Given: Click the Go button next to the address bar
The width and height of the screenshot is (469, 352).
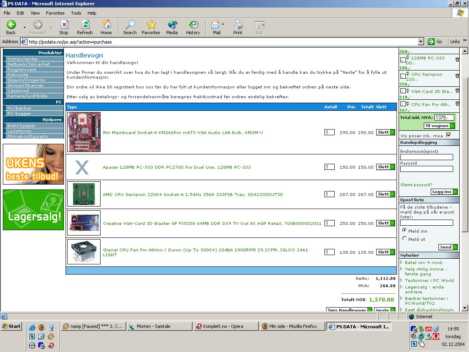Looking at the screenshot, I should [435, 42].
